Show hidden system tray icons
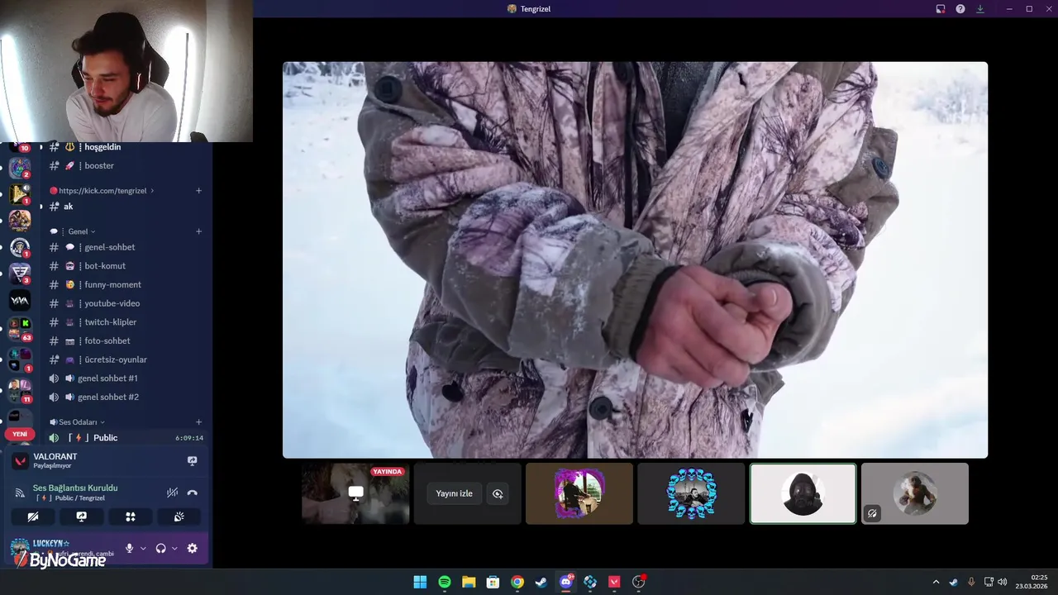 tap(936, 582)
